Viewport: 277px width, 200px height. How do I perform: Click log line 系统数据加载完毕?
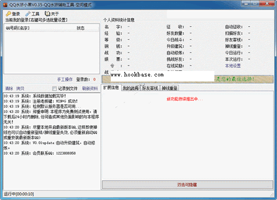[x=35, y=96]
